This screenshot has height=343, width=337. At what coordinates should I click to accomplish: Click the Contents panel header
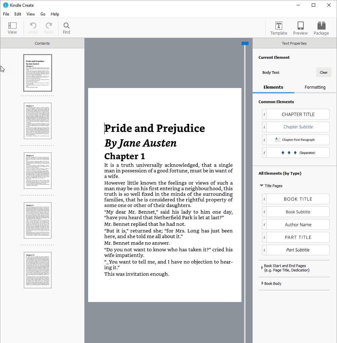click(42, 43)
